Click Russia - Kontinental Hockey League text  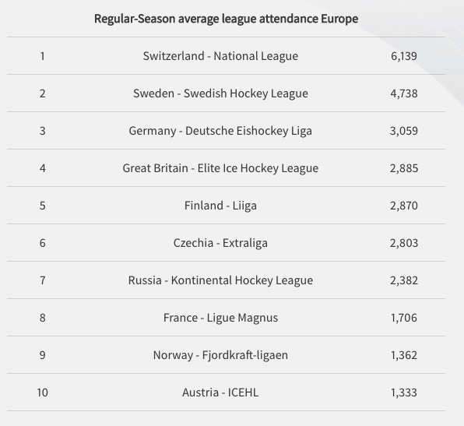[220, 280]
